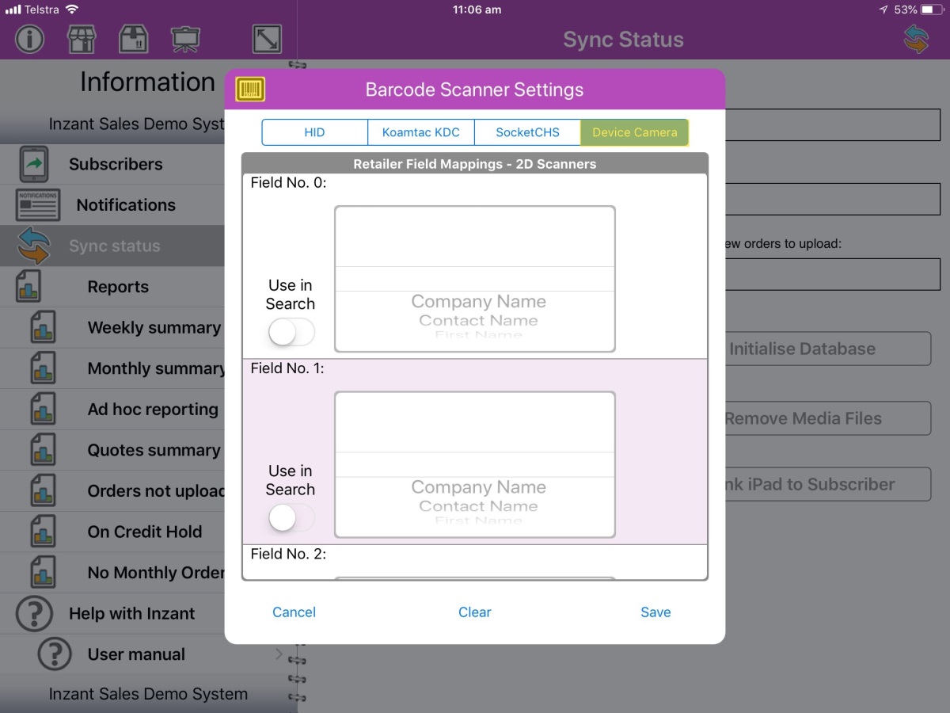Image resolution: width=950 pixels, height=713 pixels.
Task: Open the presentation screen icon in top toolbar
Action: (x=184, y=39)
